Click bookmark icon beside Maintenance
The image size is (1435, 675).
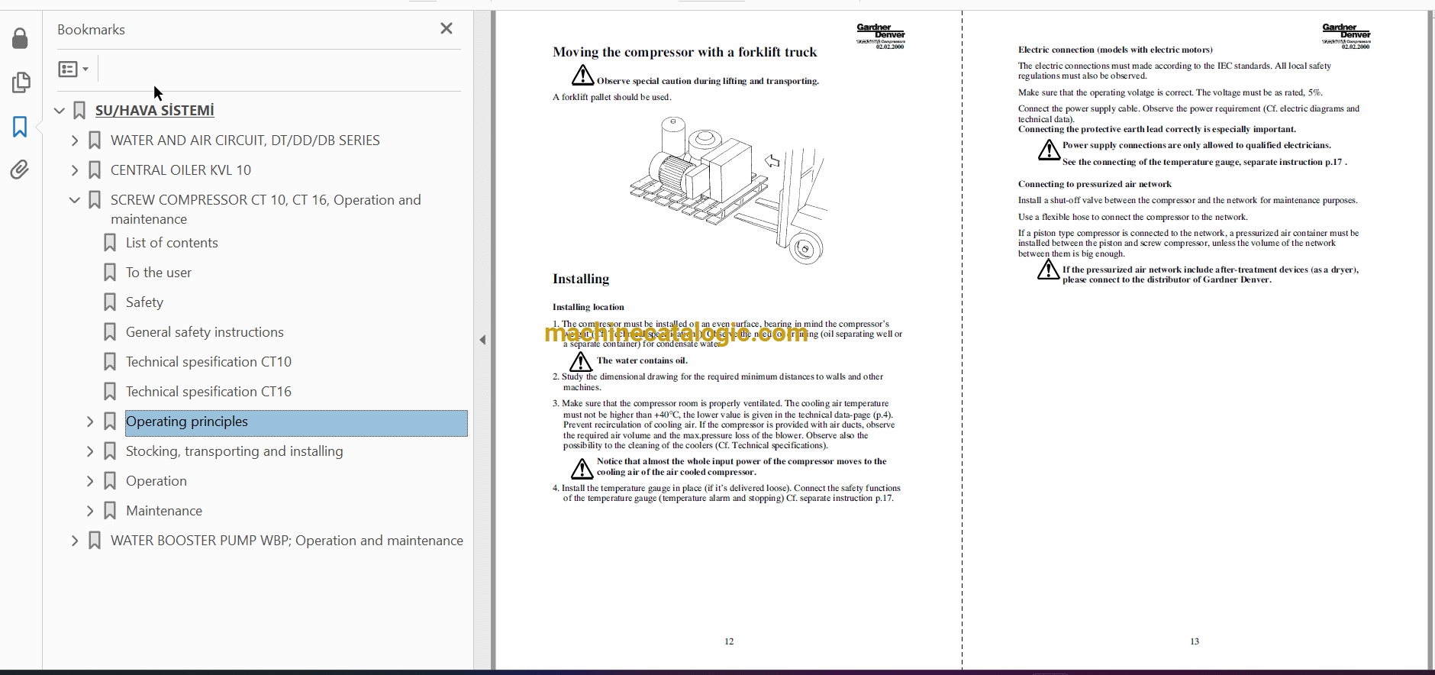[110, 511]
